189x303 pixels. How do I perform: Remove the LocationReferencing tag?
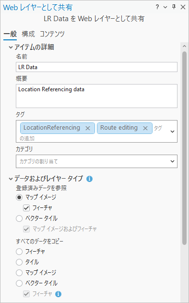pos(88,128)
